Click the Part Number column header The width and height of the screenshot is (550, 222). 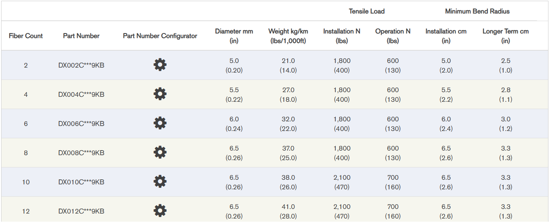click(81, 36)
